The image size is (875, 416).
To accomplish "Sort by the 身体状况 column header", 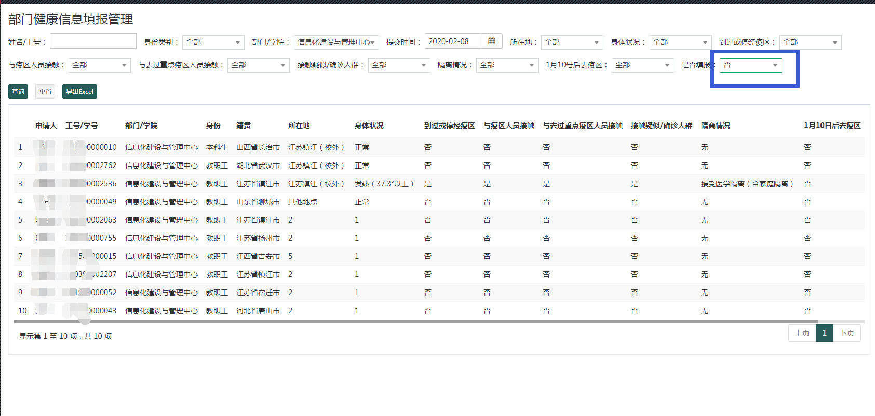I will [x=369, y=126].
